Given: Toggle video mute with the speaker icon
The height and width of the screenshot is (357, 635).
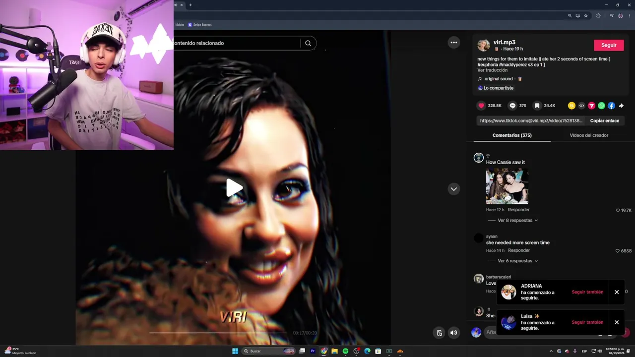Looking at the screenshot, I should (453, 333).
